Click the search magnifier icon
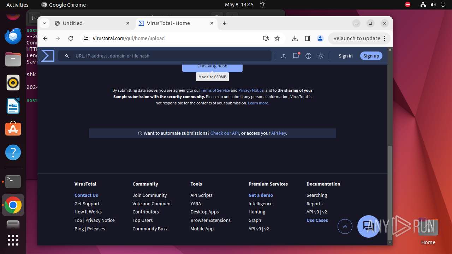452x254 pixels. pyautogui.click(x=67, y=56)
